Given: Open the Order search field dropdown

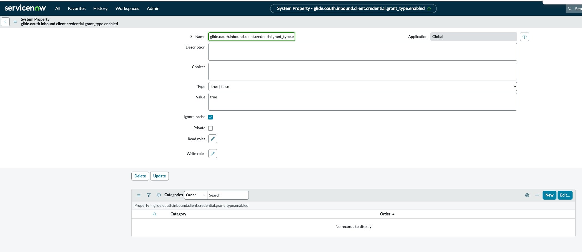Looking at the screenshot, I should tap(204, 195).
